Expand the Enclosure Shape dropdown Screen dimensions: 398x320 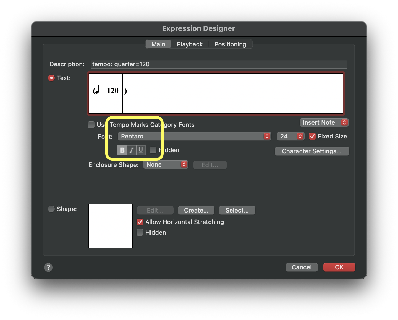click(166, 165)
